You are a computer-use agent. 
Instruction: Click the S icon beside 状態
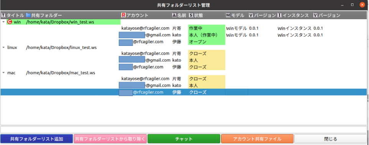coord(191,15)
